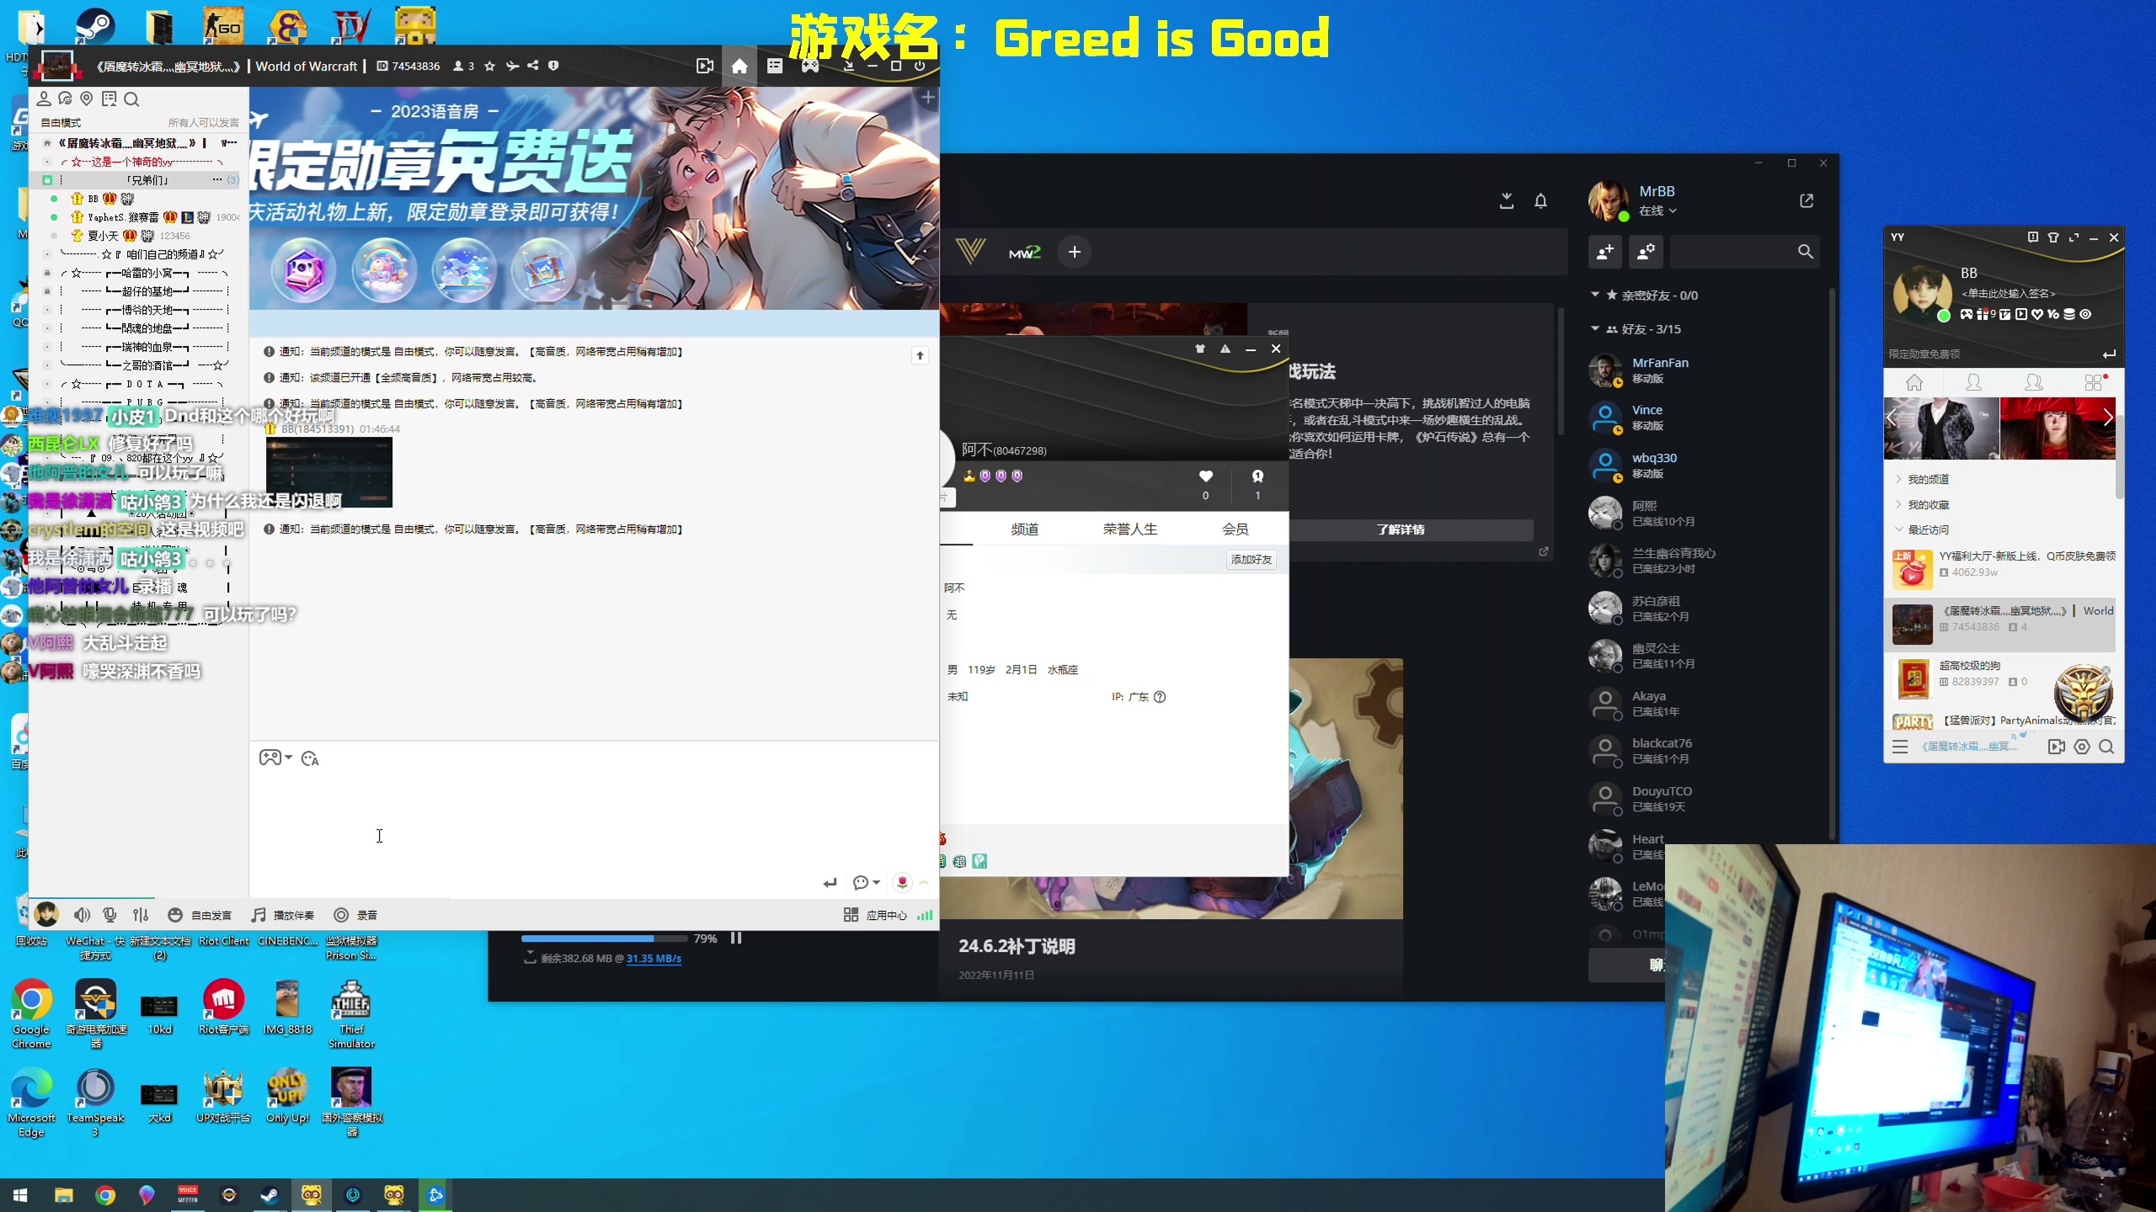Switch to 会员 tab in profile card

coord(1235,529)
